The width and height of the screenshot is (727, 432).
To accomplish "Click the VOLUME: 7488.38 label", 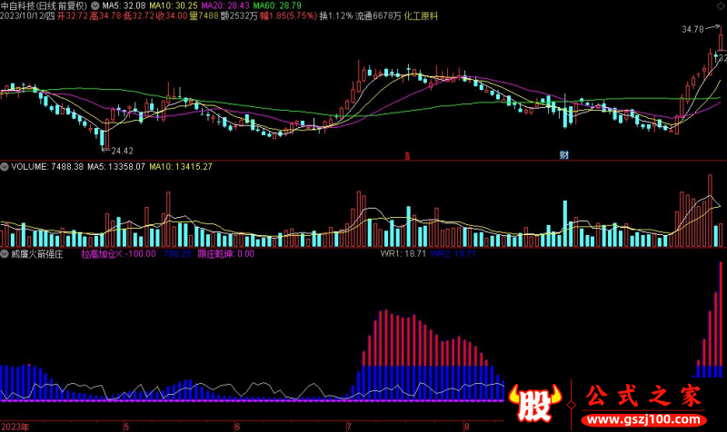I will [47, 167].
